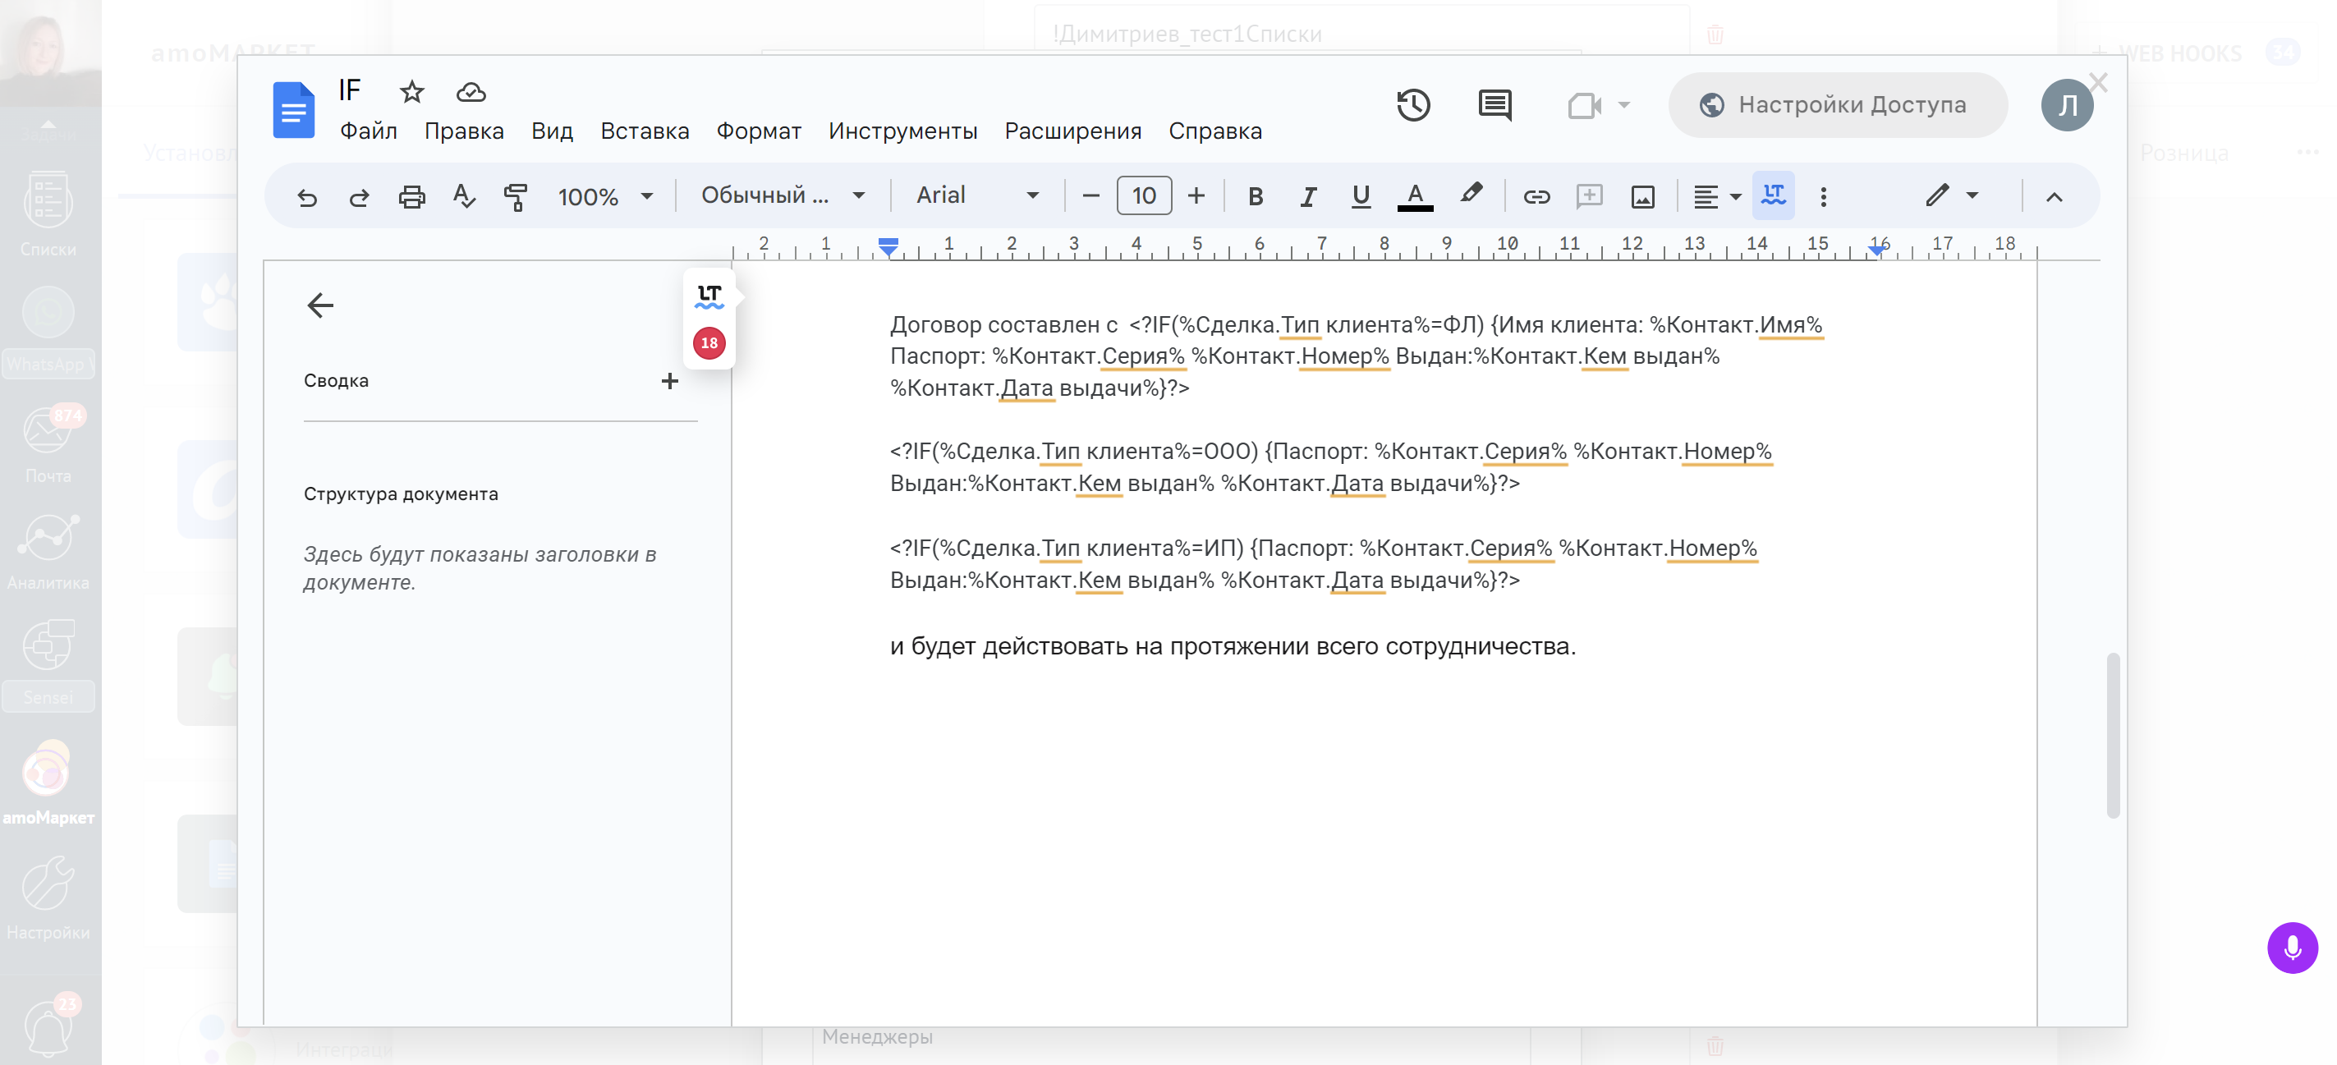Click the Undo arrow icon

coord(308,196)
